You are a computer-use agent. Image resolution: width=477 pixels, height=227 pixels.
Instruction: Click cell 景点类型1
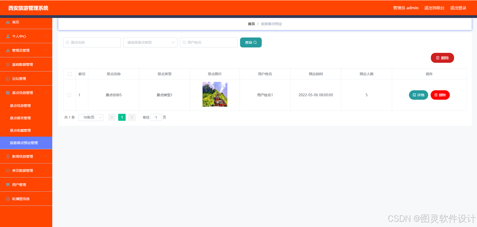pos(164,95)
